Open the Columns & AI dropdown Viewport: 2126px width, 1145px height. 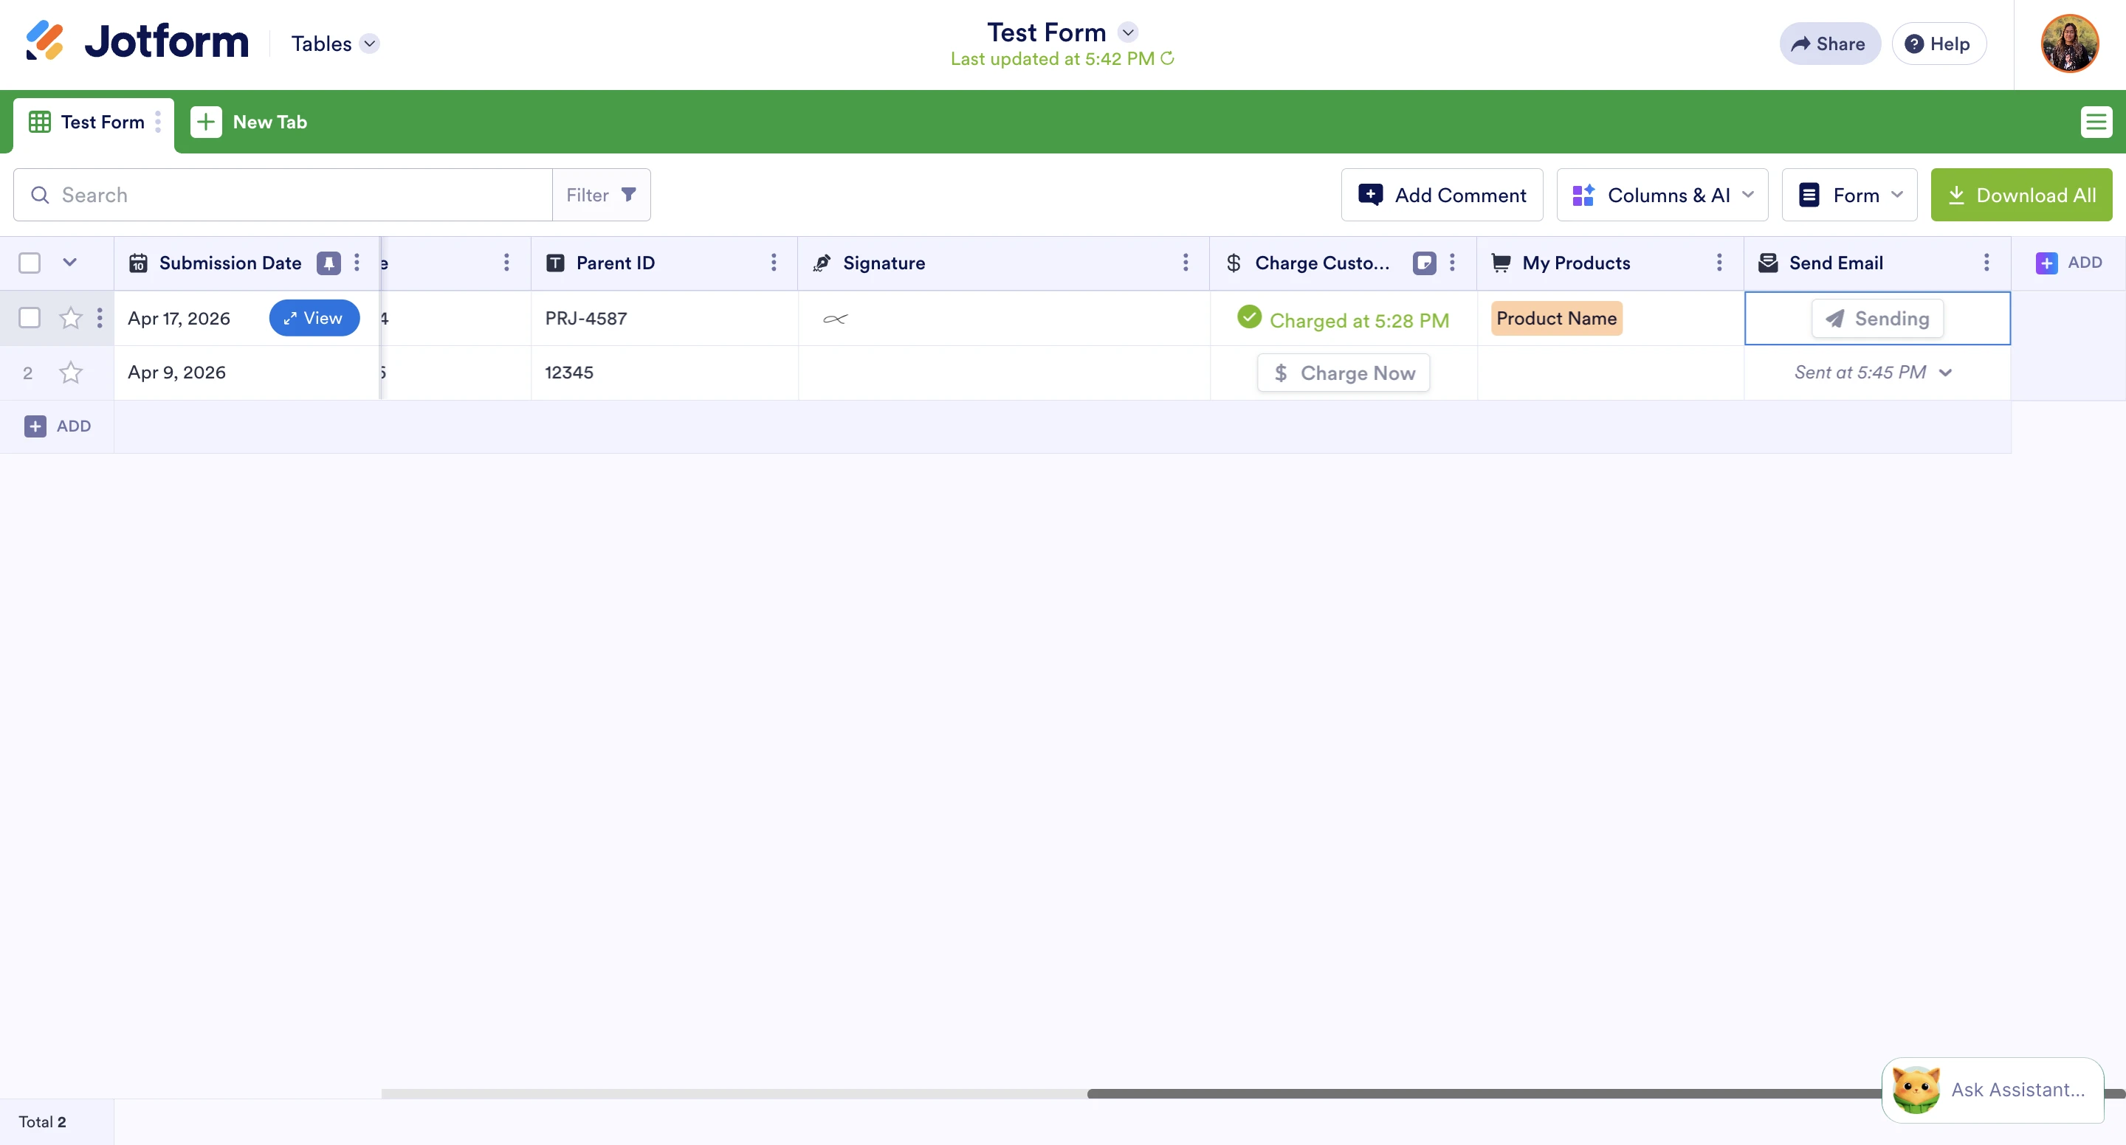1662,195
